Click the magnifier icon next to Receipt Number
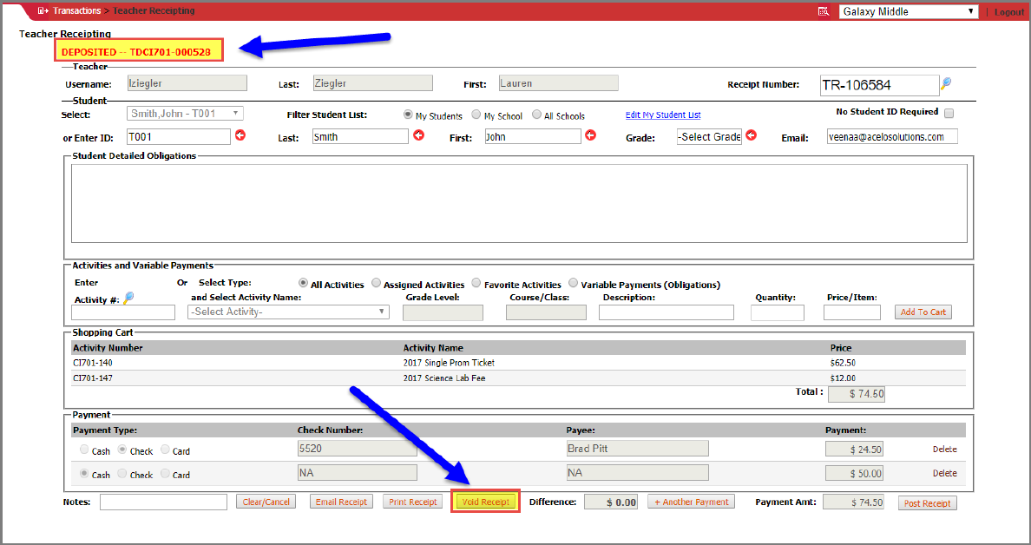The image size is (1031, 545). click(x=946, y=83)
